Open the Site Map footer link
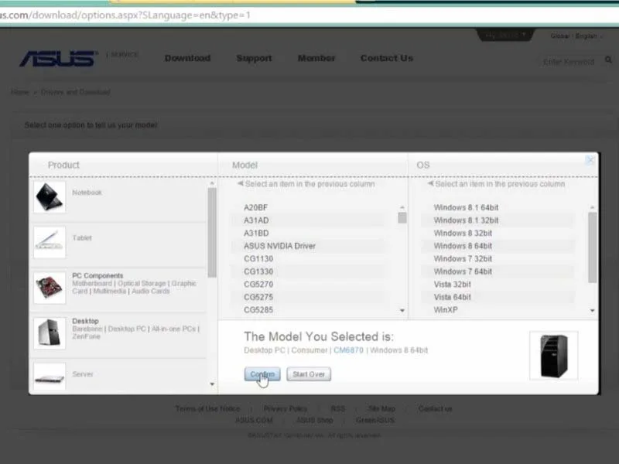Viewport: 619px width, 464px height. [381, 408]
